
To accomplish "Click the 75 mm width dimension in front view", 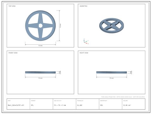I will pyautogui.click(x=41, y=78).
